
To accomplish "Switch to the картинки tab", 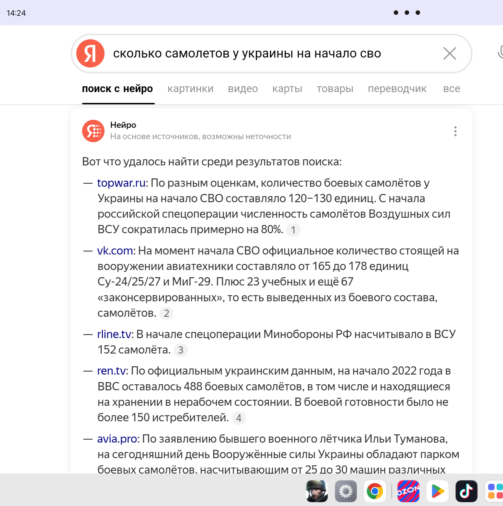I will (x=190, y=89).
